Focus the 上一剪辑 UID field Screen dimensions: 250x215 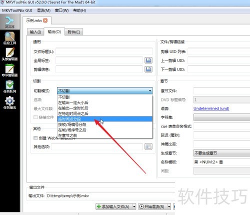tap(219, 60)
